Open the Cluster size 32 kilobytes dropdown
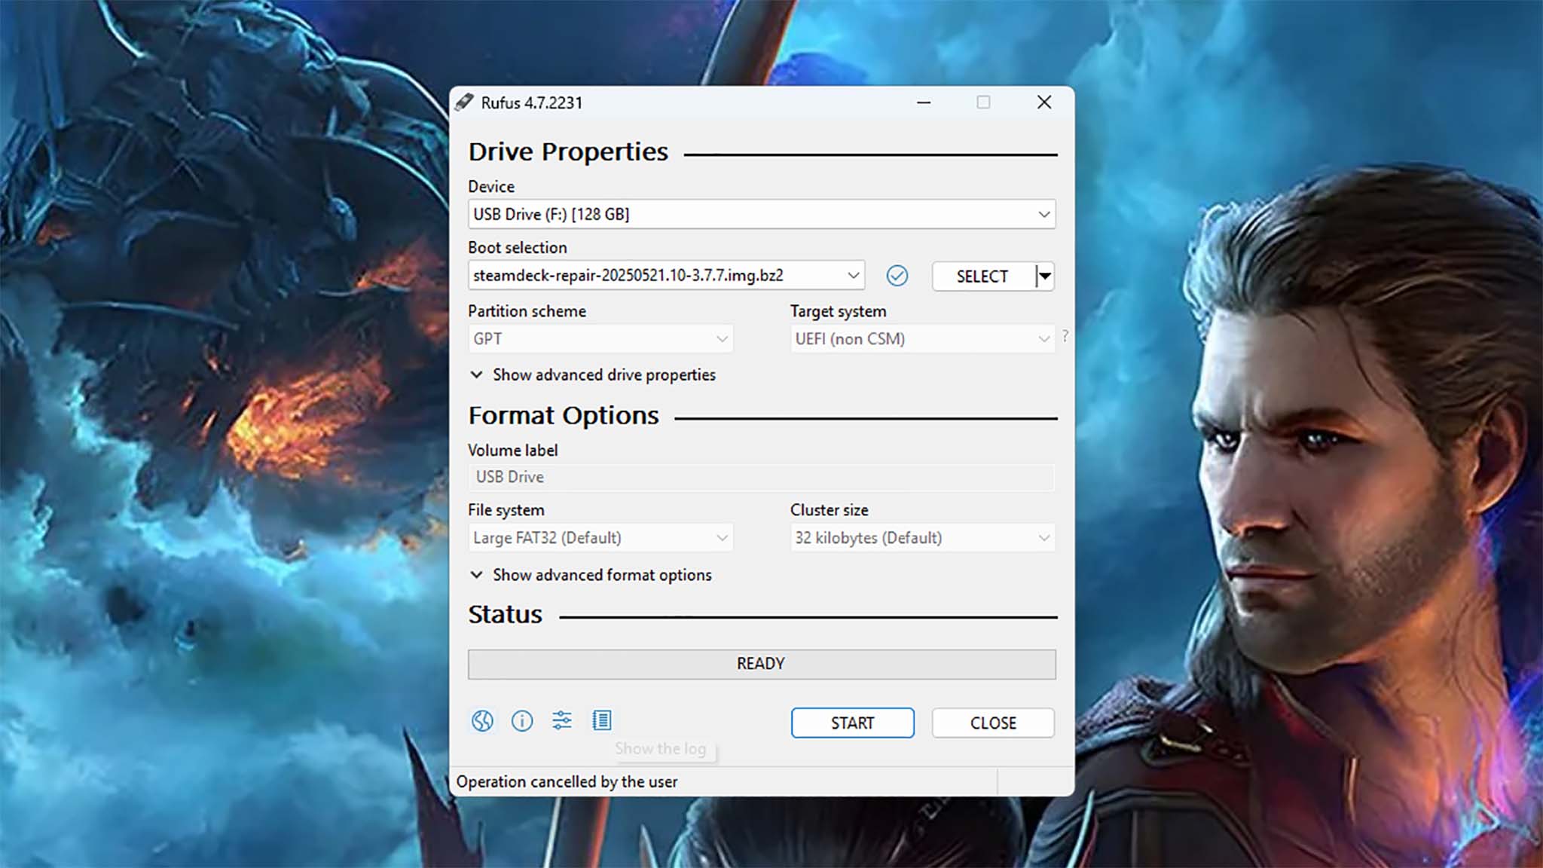This screenshot has width=1543, height=868. point(922,538)
